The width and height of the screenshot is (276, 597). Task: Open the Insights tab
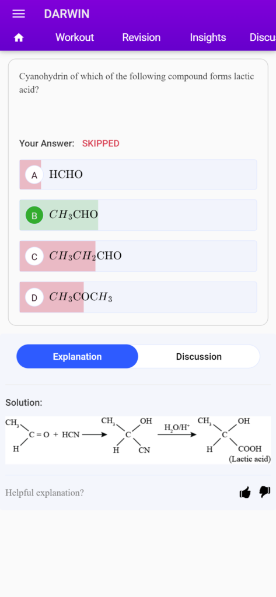tap(208, 37)
